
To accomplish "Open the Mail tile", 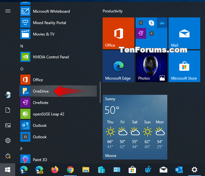I will click(x=184, y=33).
